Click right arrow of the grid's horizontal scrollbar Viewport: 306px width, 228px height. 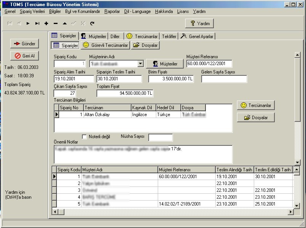[291, 212]
